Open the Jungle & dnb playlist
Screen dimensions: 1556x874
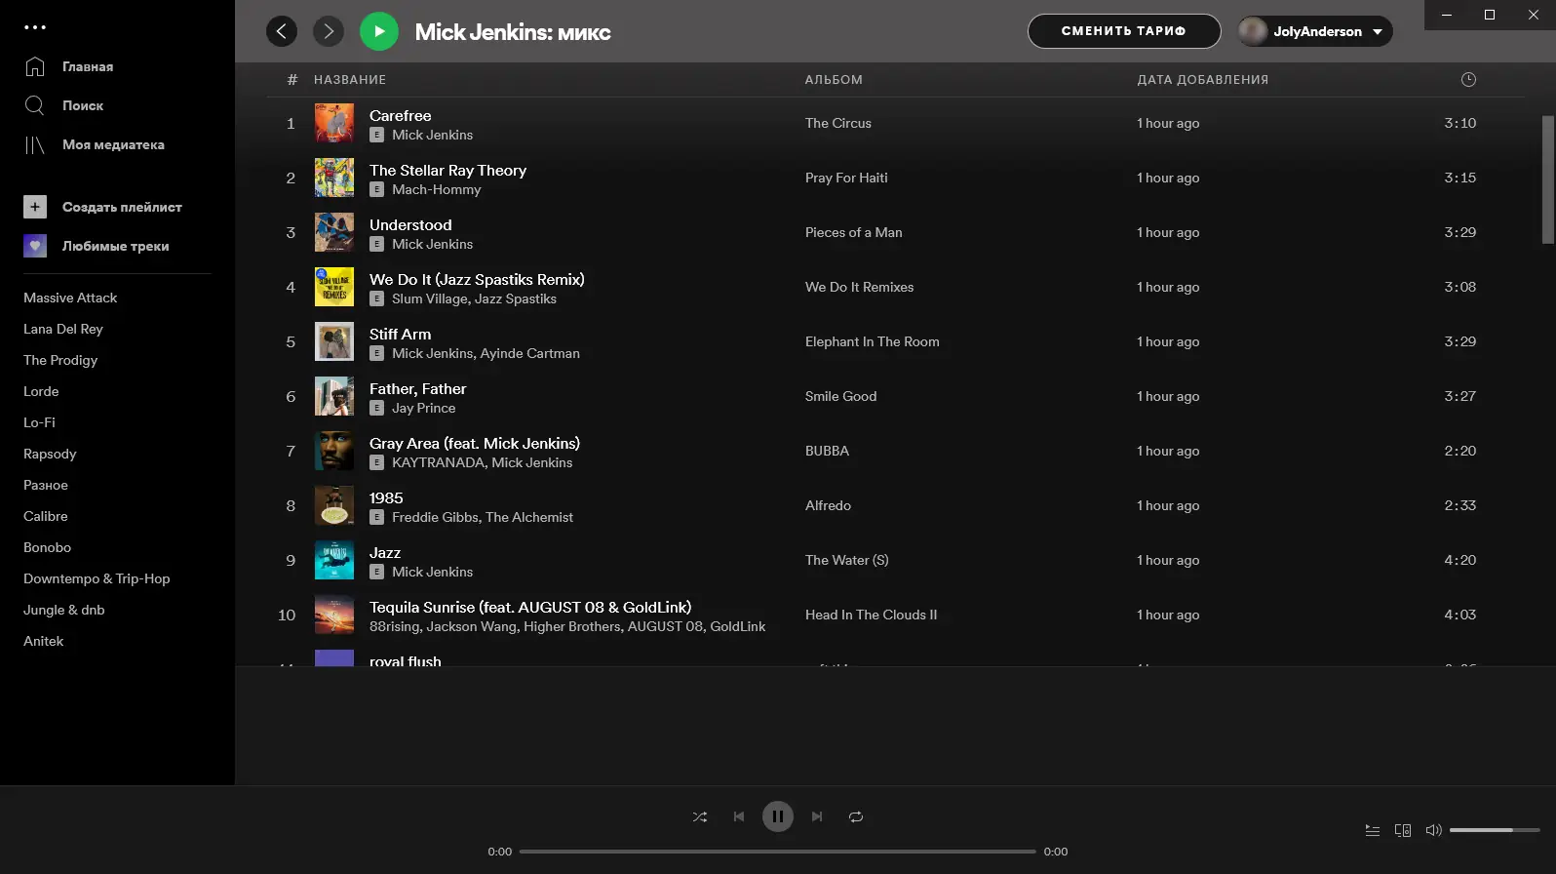[x=64, y=610]
